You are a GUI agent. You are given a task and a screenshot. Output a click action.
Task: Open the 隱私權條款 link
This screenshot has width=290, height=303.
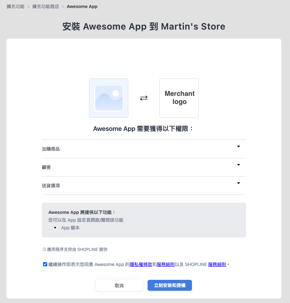[x=141, y=264]
